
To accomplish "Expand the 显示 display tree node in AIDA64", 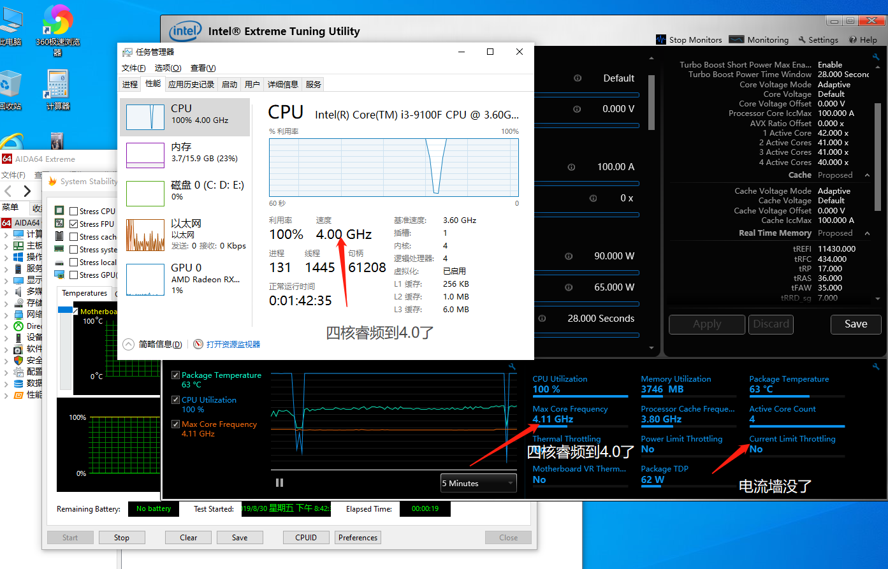I will pos(6,280).
